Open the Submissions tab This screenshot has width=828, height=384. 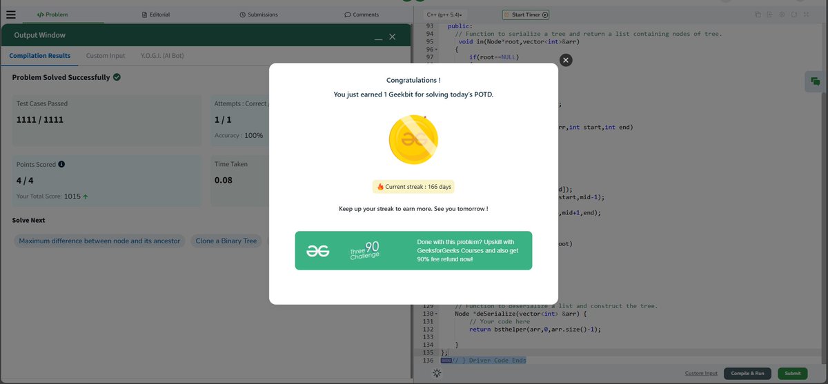(259, 14)
